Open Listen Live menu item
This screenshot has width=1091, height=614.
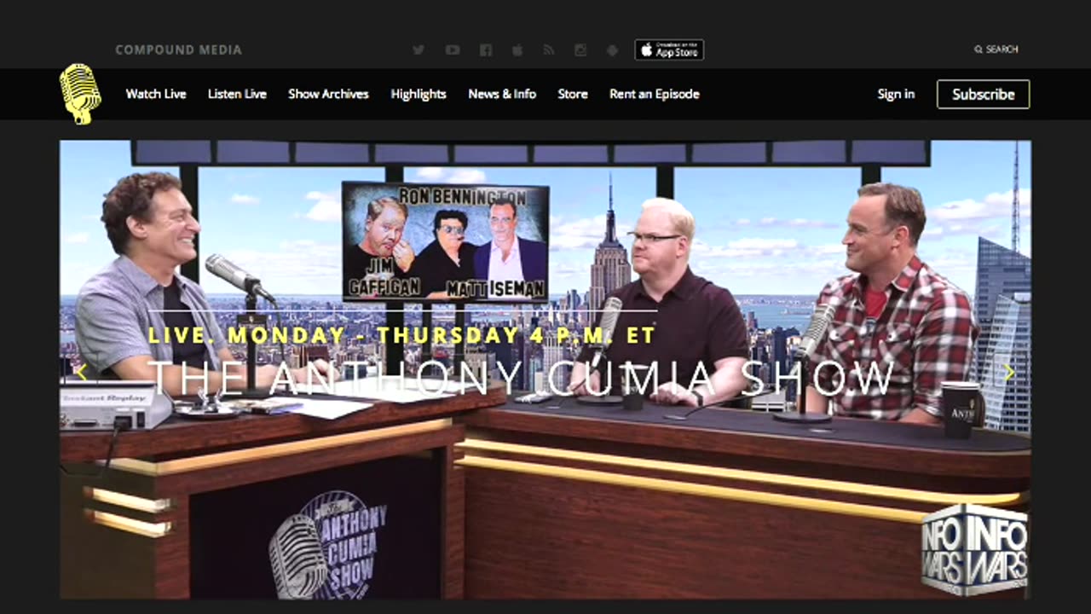tap(237, 94)
